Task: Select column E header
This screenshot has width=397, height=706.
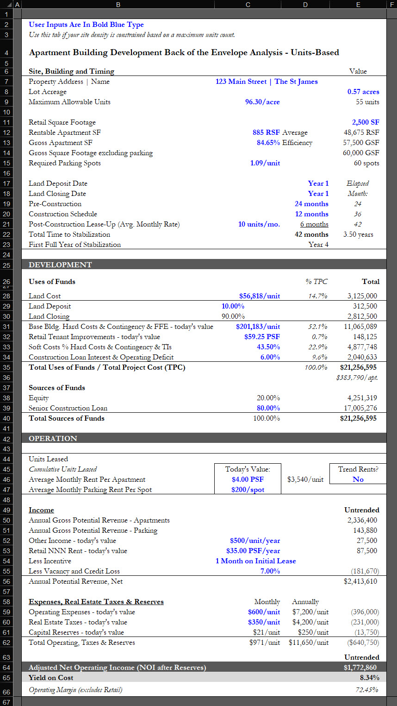Action: point(358,5)
